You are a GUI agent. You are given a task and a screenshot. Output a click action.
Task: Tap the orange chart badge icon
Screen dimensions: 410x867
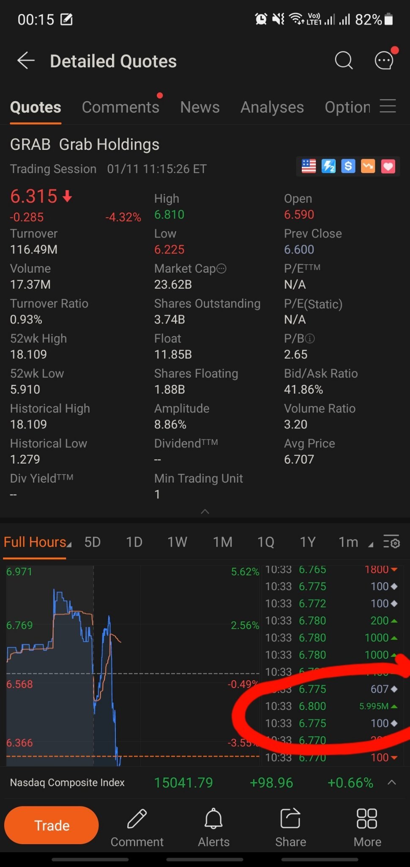tap(368, 166)
